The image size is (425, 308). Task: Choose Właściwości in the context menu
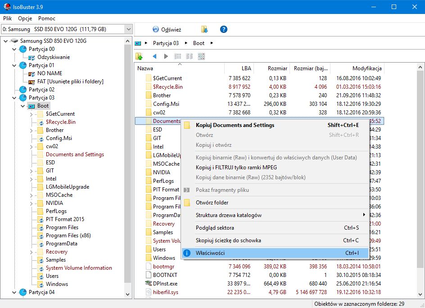275,253
